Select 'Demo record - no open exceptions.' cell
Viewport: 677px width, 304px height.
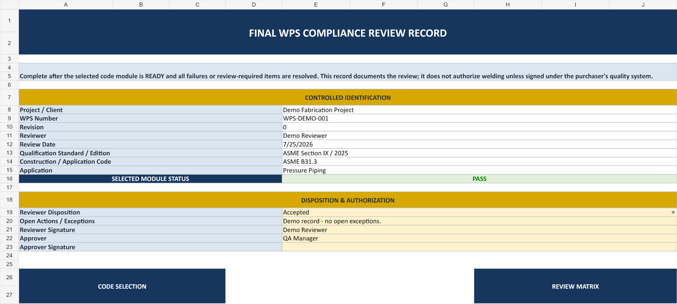click(x=479, y=221)
